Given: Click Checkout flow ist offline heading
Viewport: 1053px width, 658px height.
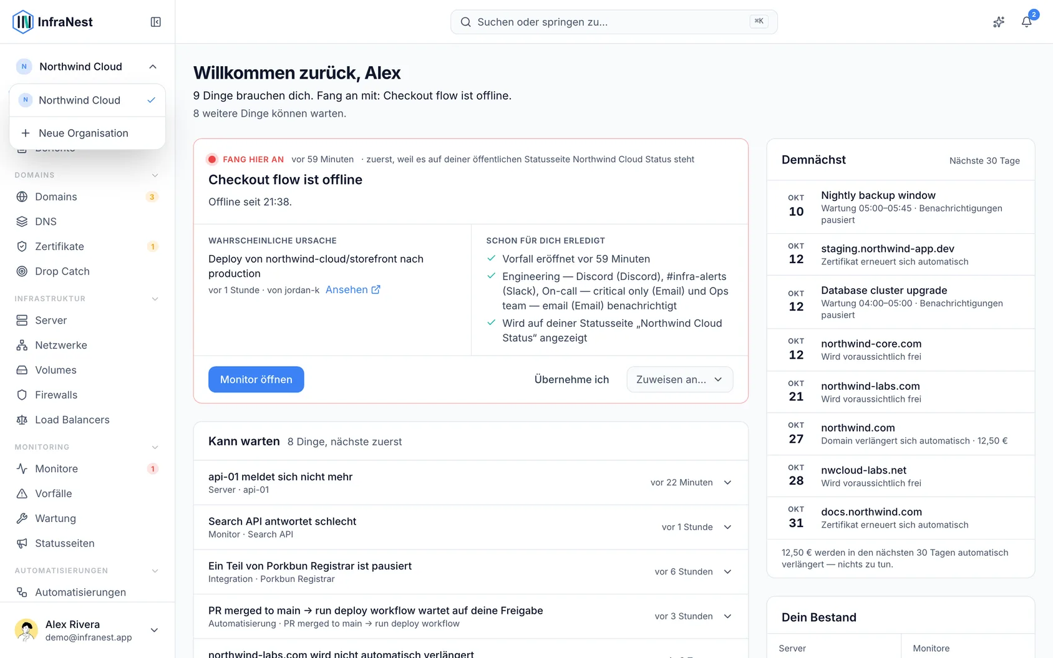Looking at the screenshot, I should tap(285, 180).
